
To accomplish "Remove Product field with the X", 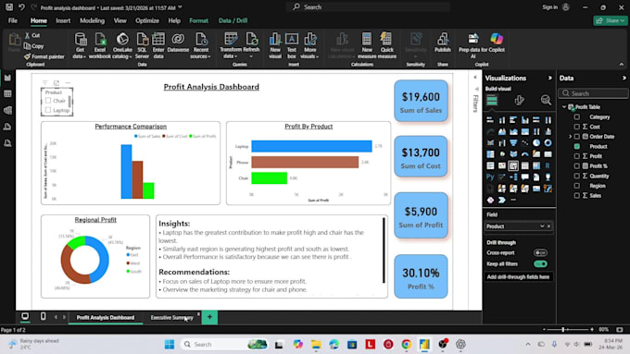I will [548, 226].
